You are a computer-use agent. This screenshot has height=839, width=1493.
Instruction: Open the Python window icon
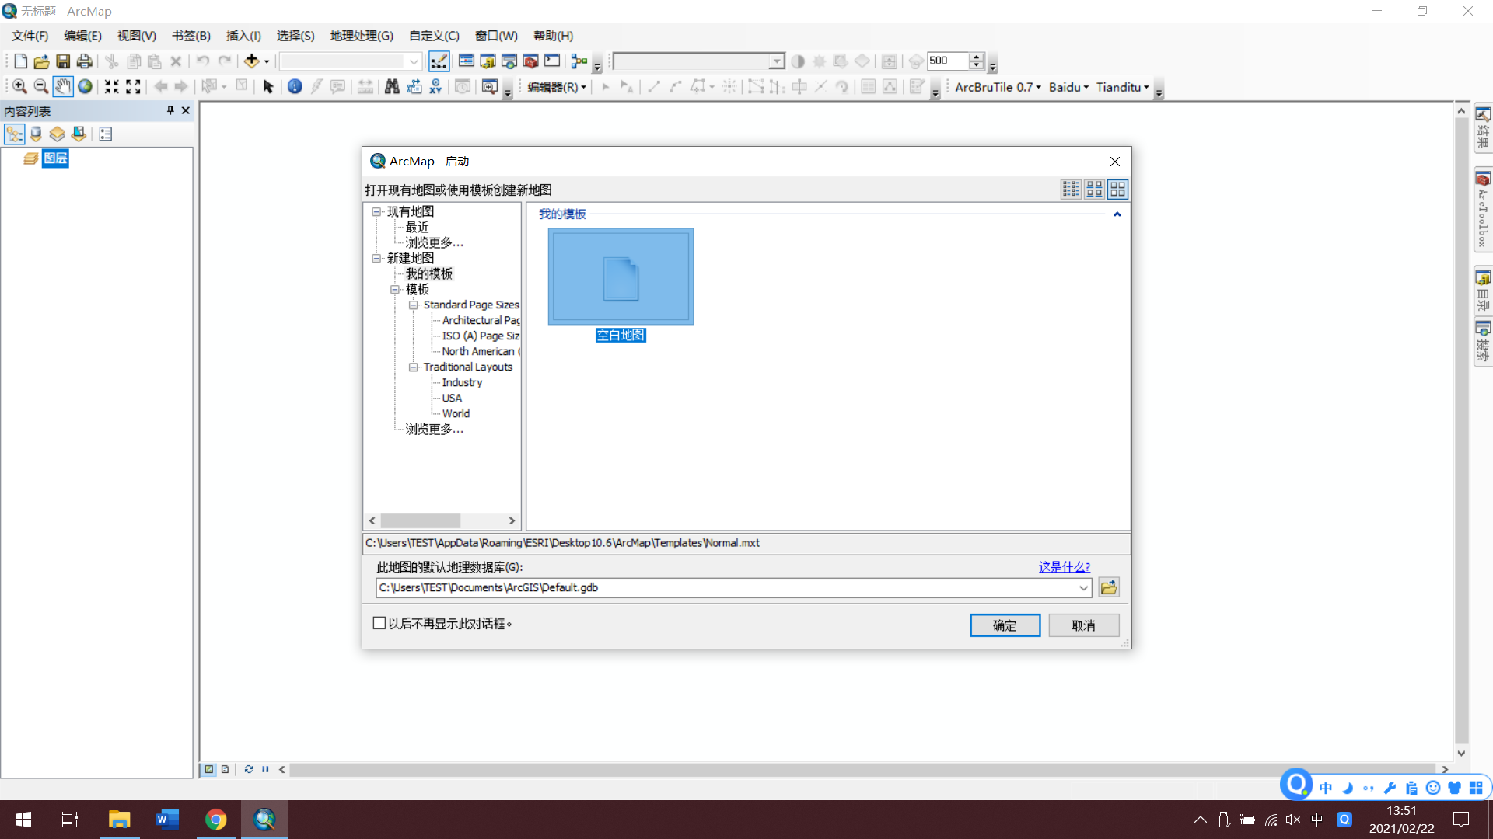pos(552,61)
